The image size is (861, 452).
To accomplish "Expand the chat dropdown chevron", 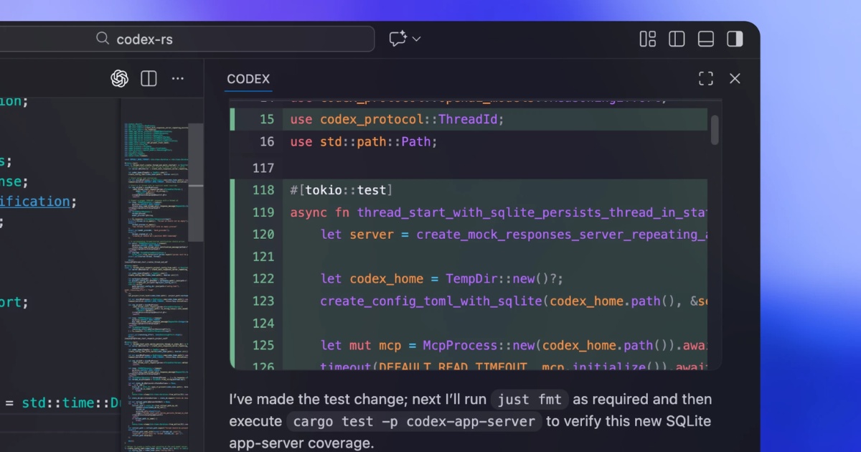I will pos(416,39).
